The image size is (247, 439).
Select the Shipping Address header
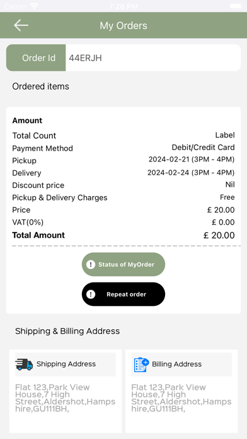pos(66,364)
